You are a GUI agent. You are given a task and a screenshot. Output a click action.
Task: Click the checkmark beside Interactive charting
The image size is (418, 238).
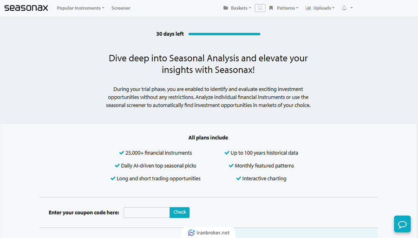click(x=239, y=178)
